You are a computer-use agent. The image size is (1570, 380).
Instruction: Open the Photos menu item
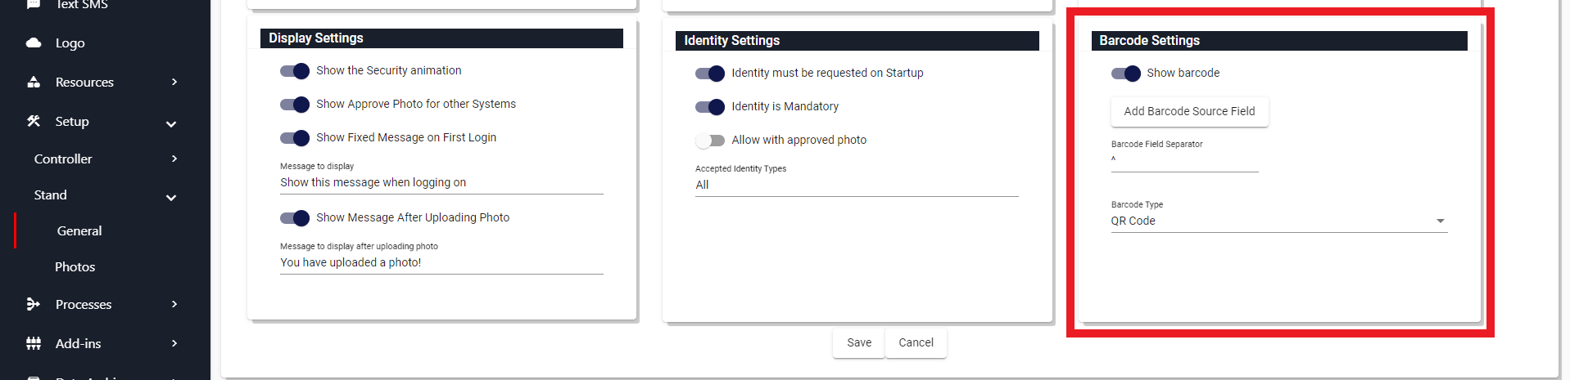click(75, 266)
